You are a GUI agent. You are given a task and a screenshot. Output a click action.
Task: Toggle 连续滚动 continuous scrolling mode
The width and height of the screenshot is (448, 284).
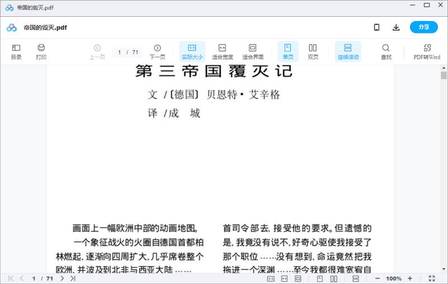[348, 51]
